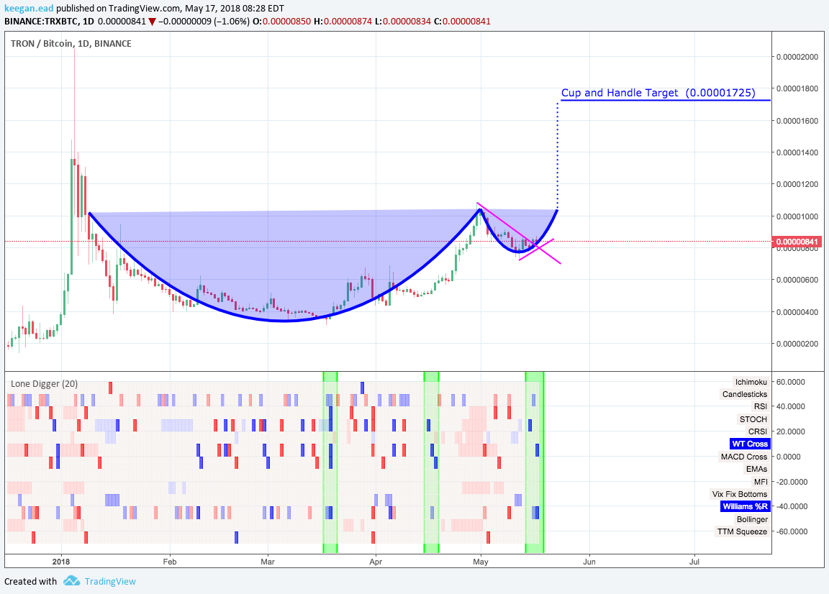Click the green highlighted signal band in mid-March
Screen dimensions: 829x594
tap(330, 462)
